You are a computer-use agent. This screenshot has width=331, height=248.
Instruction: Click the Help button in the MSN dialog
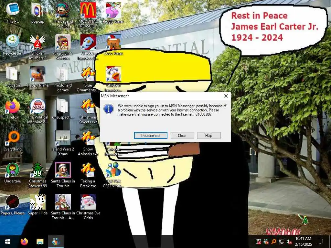coord(209,135)
